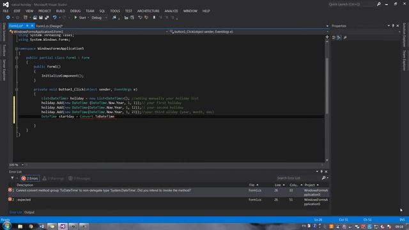Click the Property Pages wrench icon
This screenshot has height=230, width=409.
pos(345,38)
